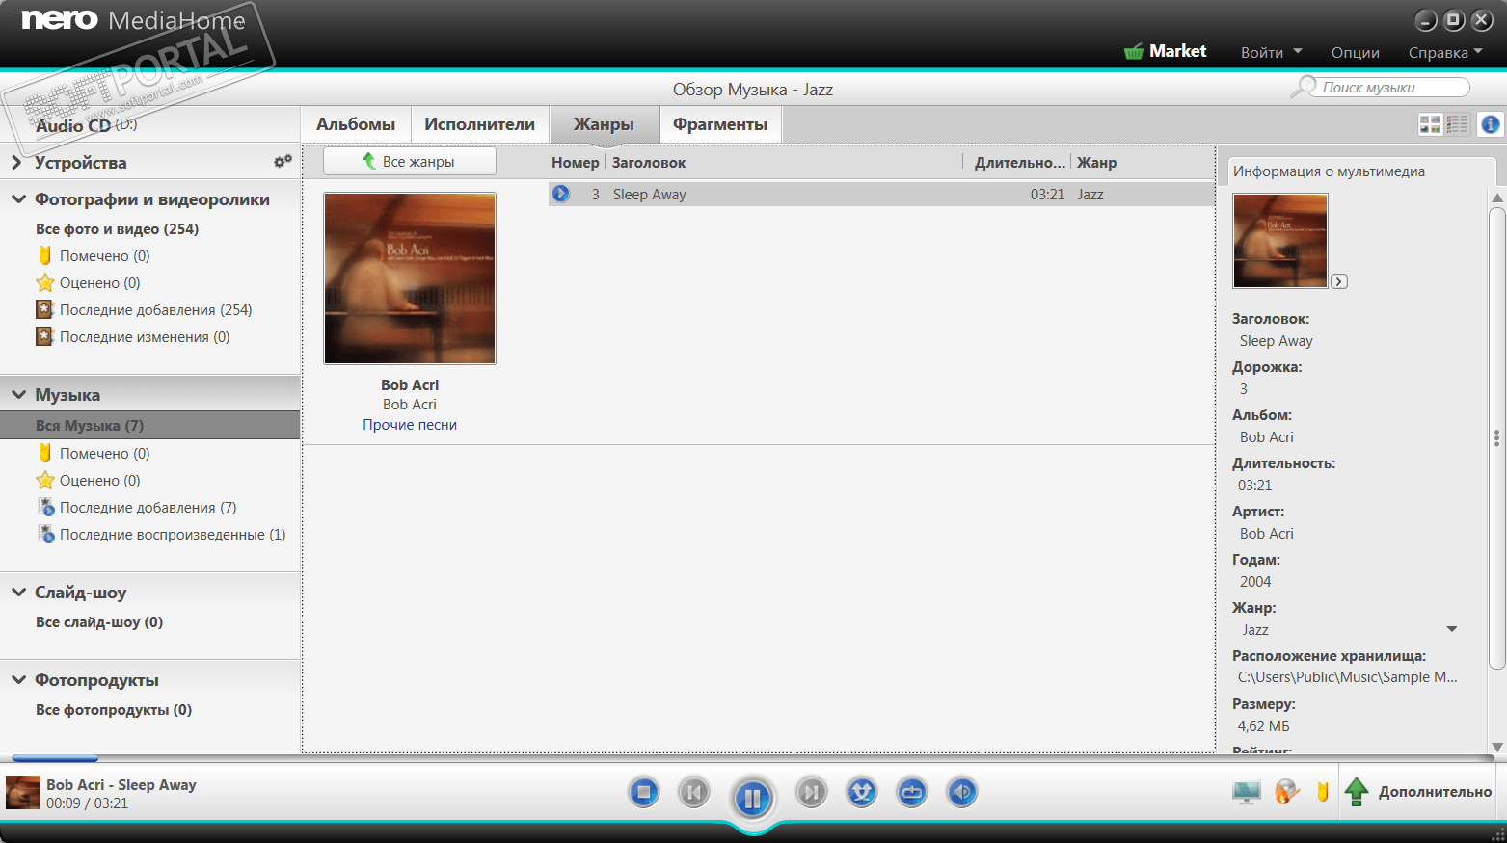Click the icon beside Последние добавления (254)
Image resolution: width=1507 pixels, height=843 pixels.
click(44, 309)
